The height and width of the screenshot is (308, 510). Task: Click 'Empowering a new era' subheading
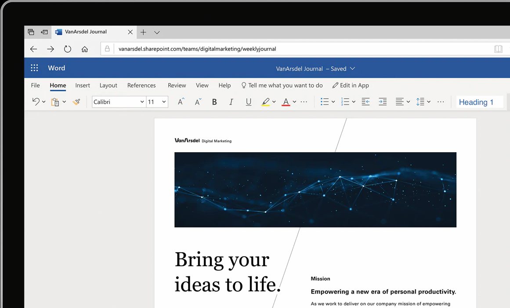[383, 291]
